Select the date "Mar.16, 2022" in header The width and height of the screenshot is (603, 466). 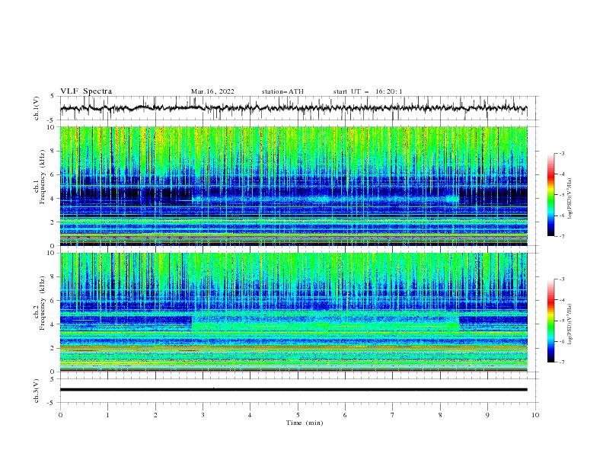point(212,91)
